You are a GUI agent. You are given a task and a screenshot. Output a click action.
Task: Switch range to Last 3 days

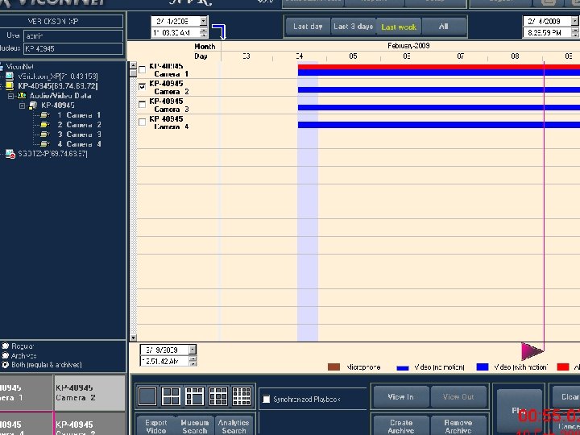coord(354,27)
